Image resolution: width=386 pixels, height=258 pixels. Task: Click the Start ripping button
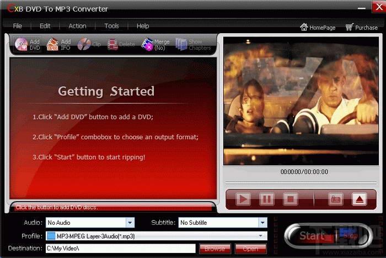click(312, 236)
